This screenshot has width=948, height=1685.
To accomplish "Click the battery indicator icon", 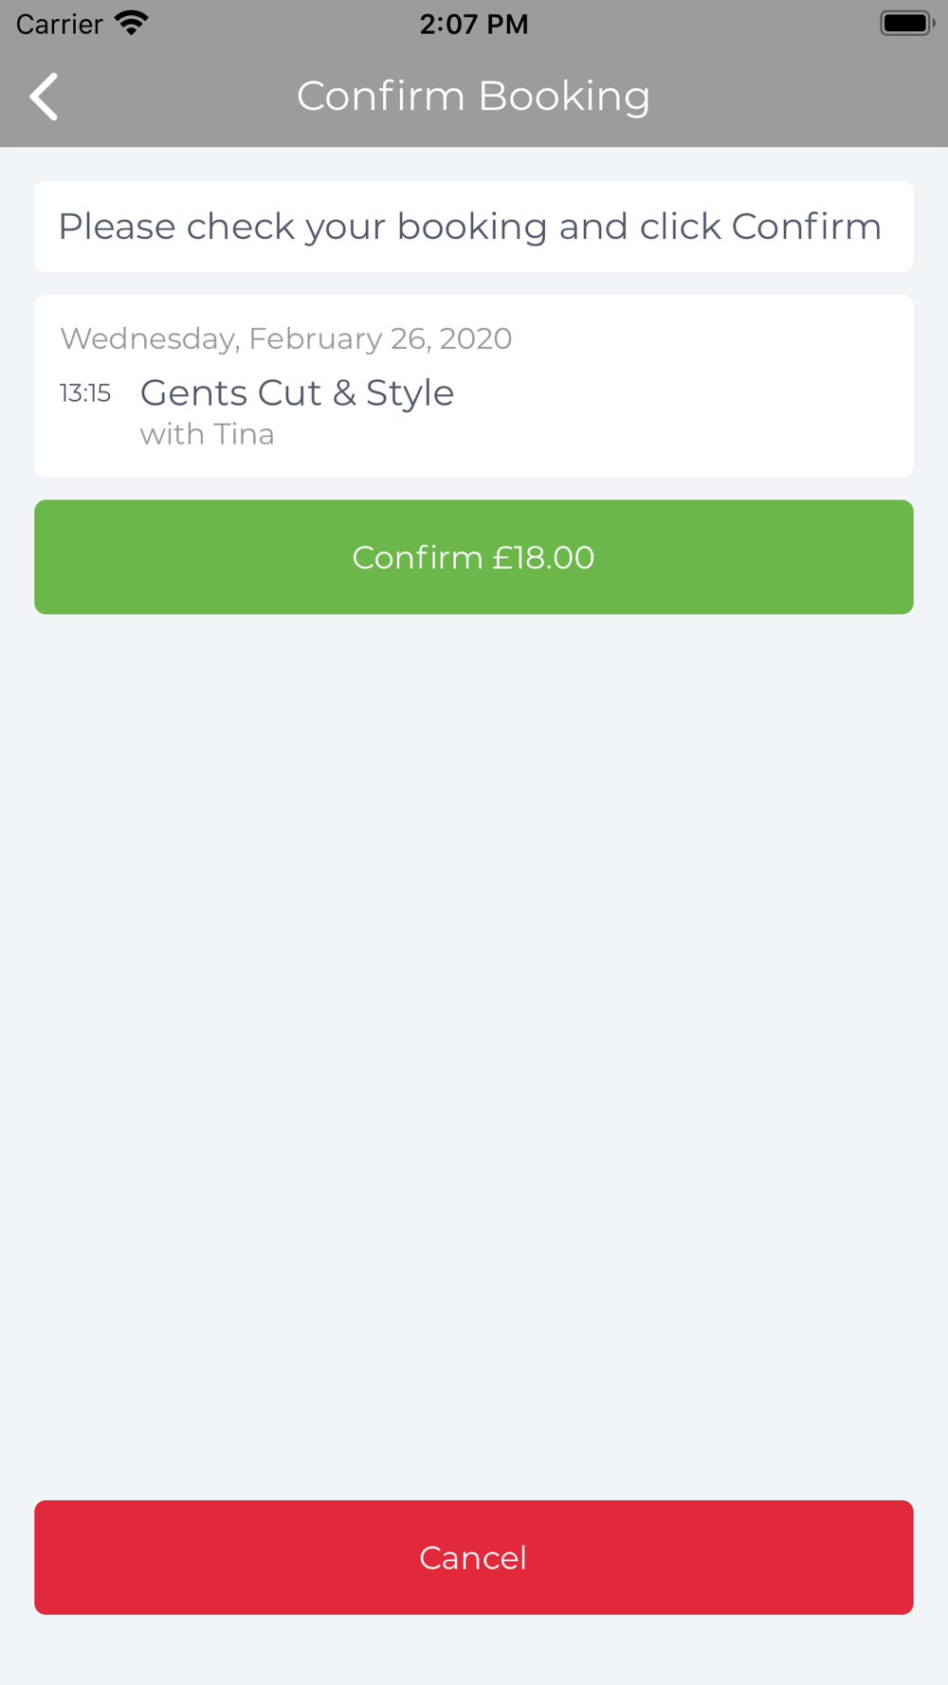I will coord(906,23).
